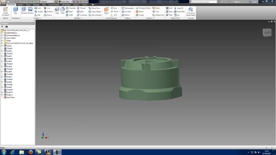Click the Derive tool

coord(48,15)
